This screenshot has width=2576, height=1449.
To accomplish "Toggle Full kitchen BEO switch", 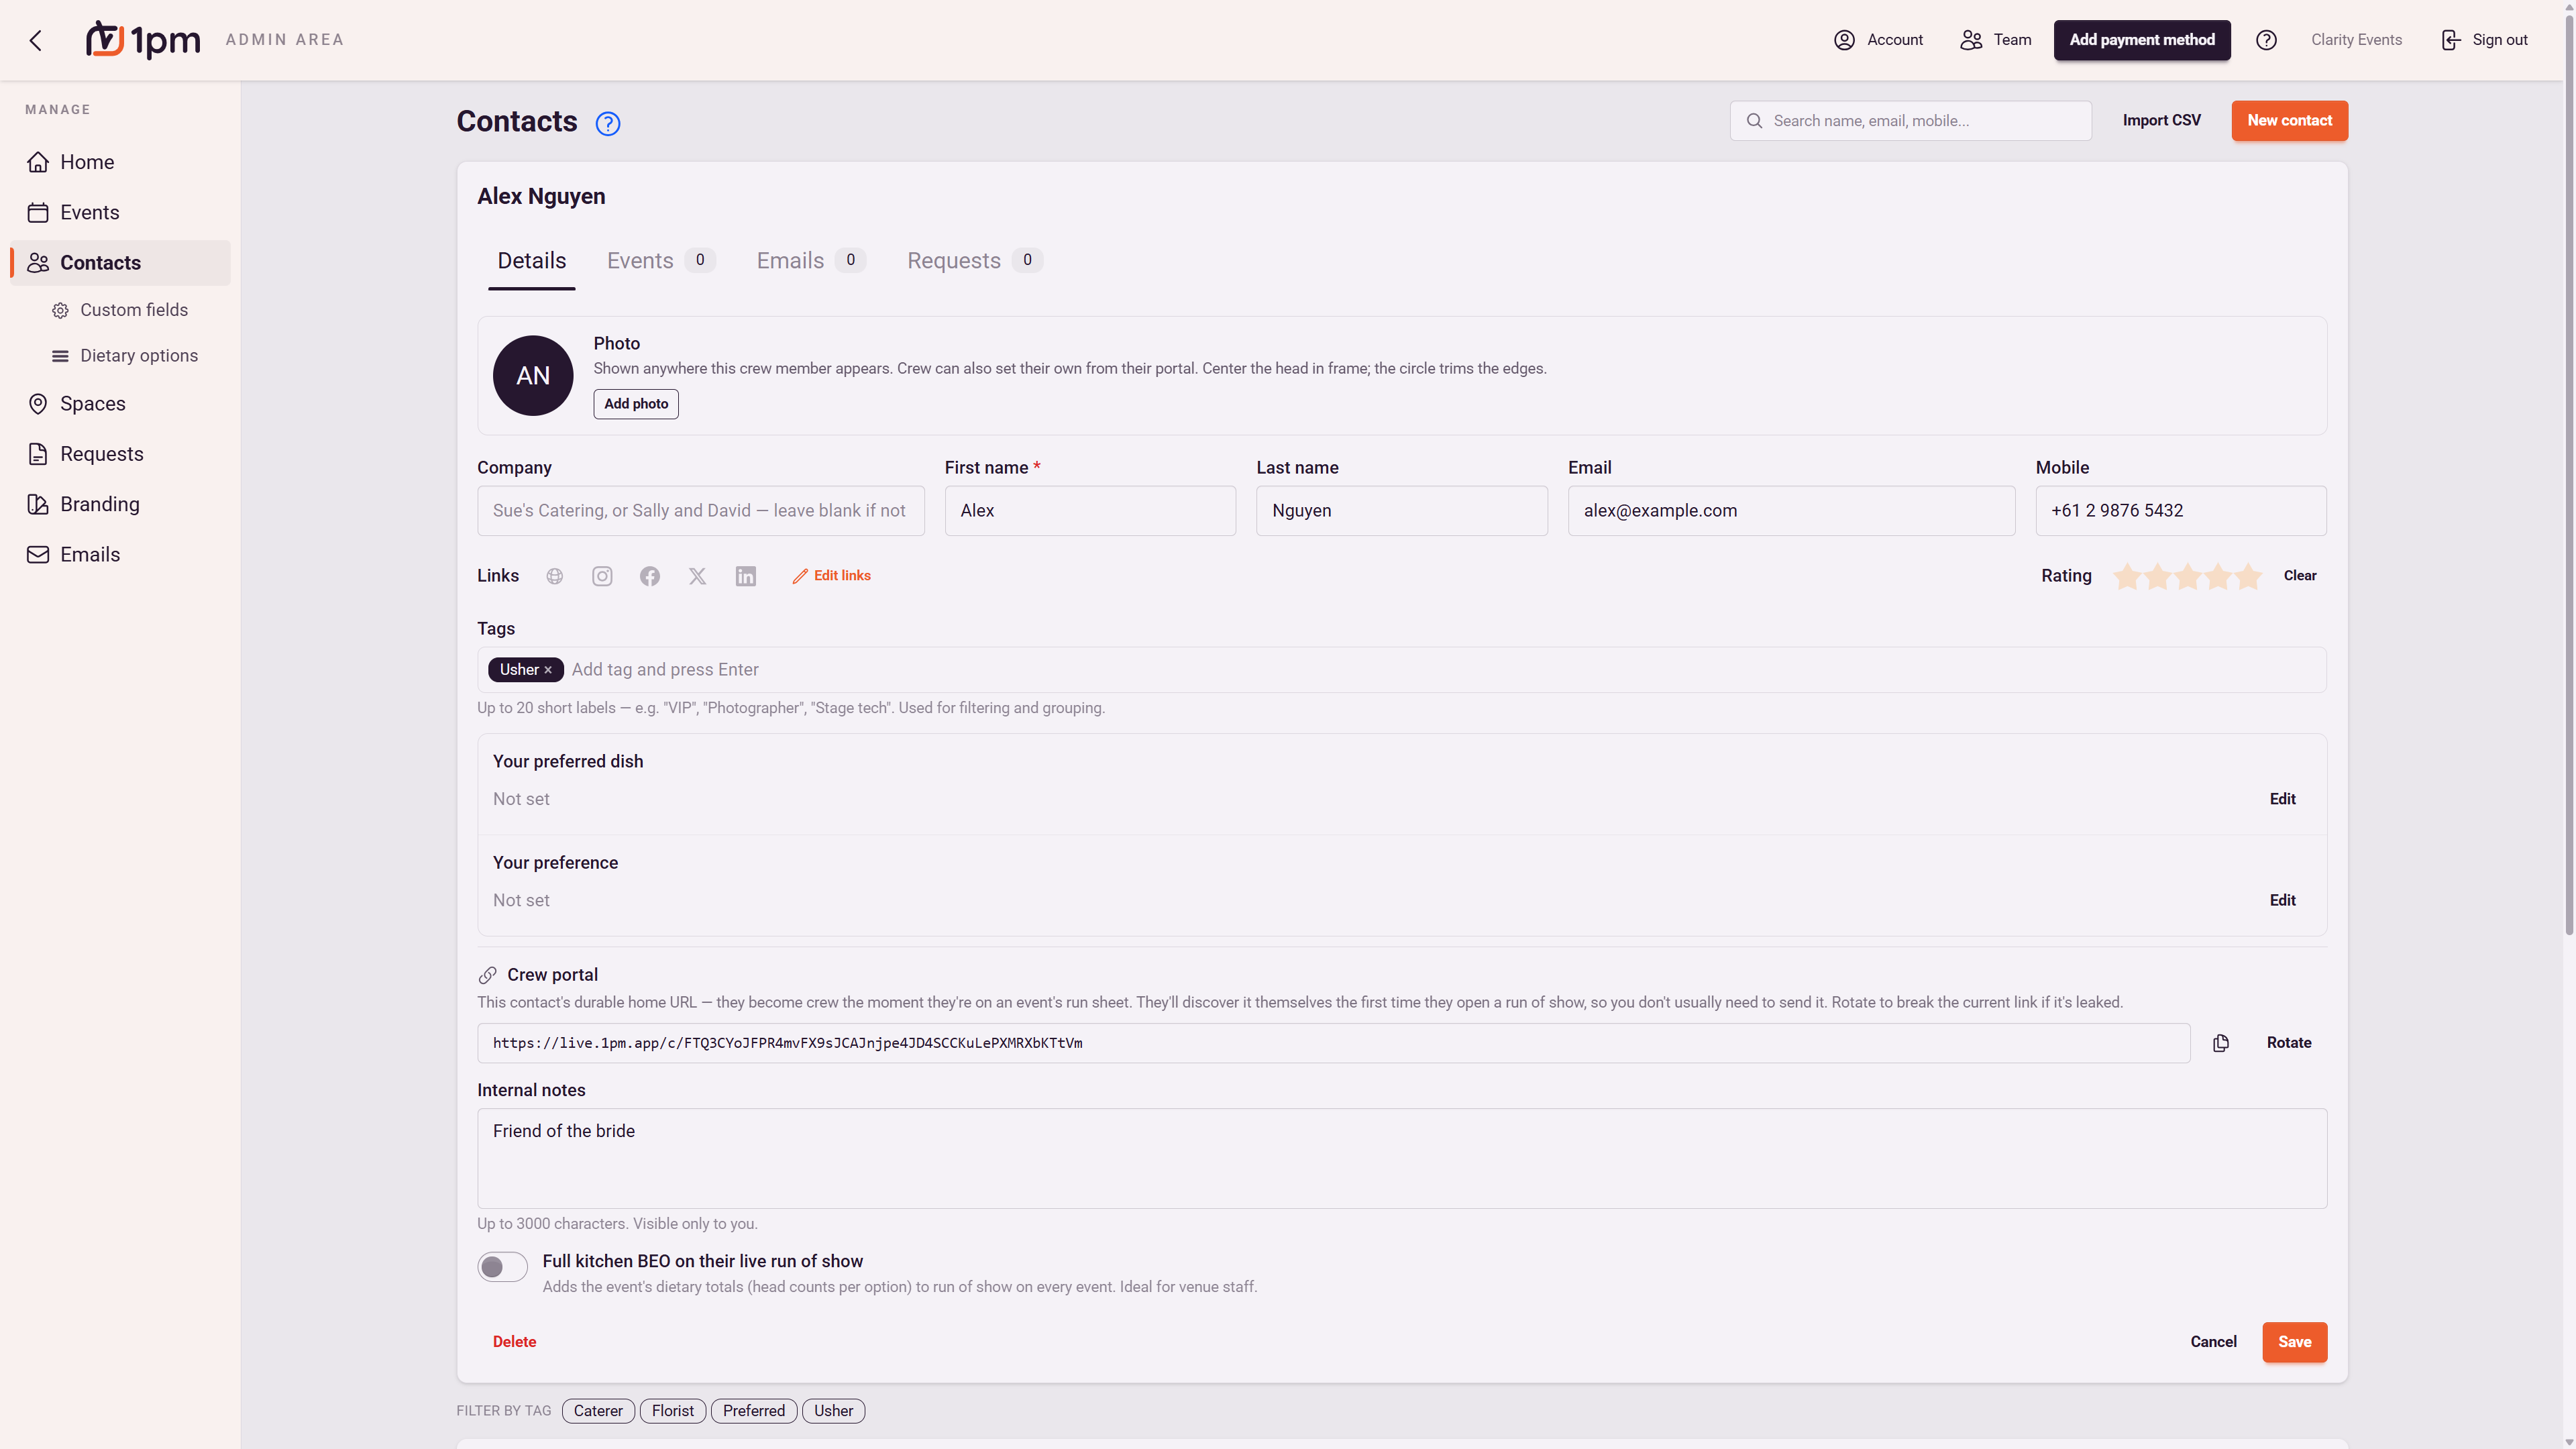I will click(502, 1267).
